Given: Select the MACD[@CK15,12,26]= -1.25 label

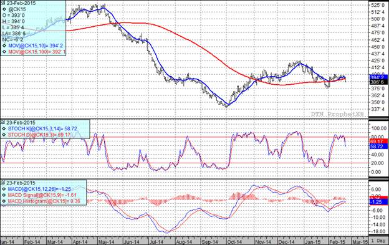Looking at the screenshot, I should point(39,189).
